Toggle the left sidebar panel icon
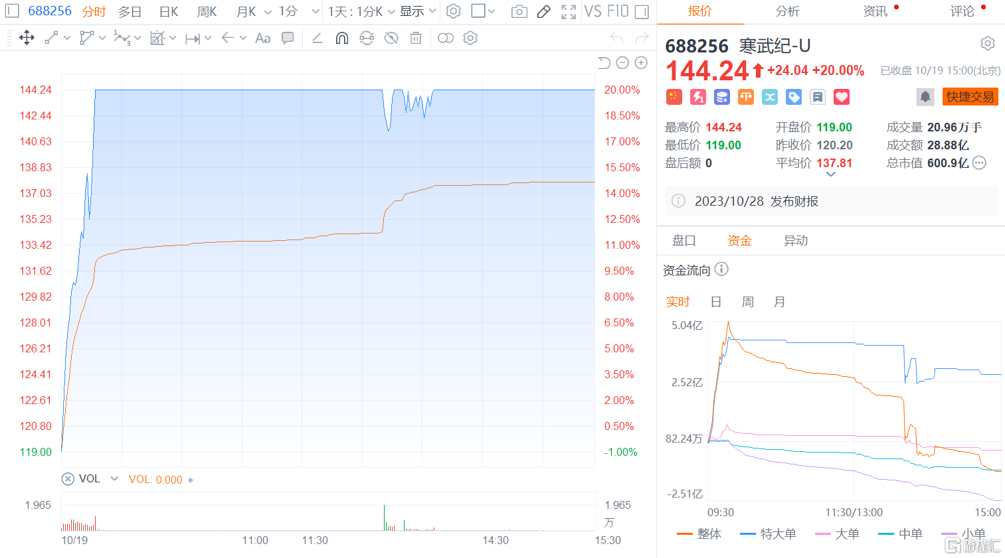 point(13,11)
